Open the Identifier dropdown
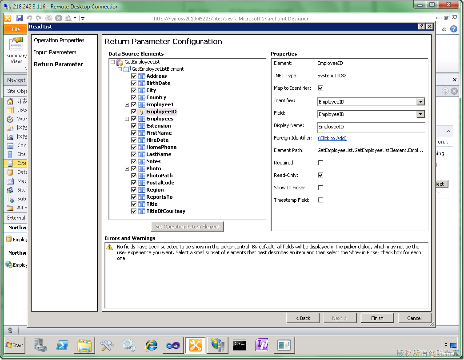 tap(420, 102)
